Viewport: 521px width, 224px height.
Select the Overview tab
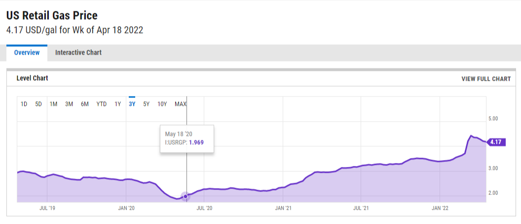27,53
